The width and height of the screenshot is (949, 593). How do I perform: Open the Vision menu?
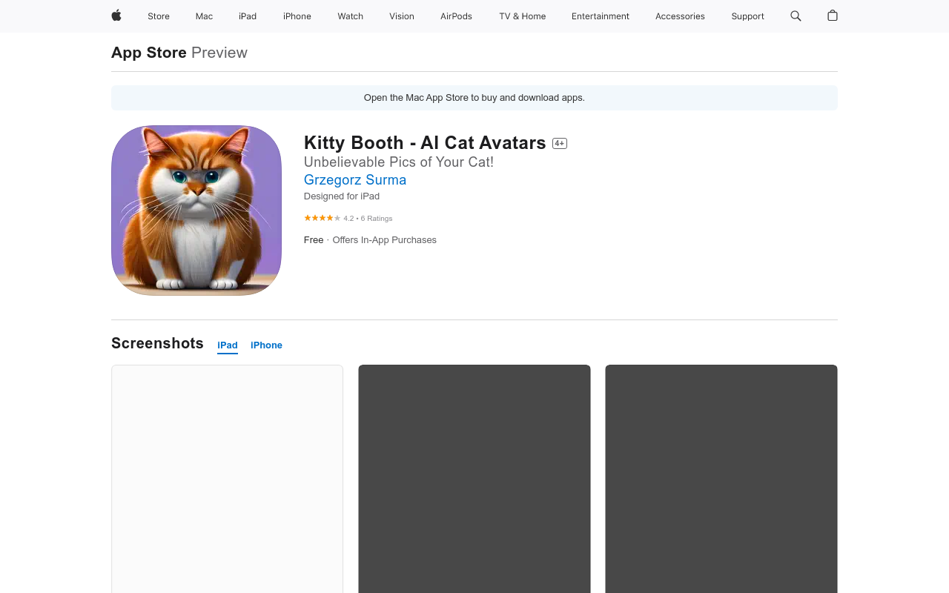pyautogui.click(x=402, y=16)
